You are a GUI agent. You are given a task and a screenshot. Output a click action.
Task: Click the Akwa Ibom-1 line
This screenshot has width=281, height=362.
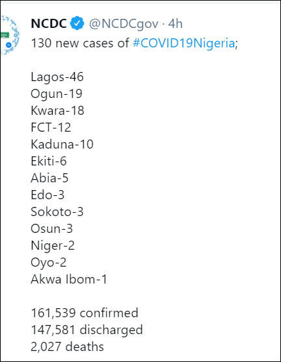coord(69,279)
